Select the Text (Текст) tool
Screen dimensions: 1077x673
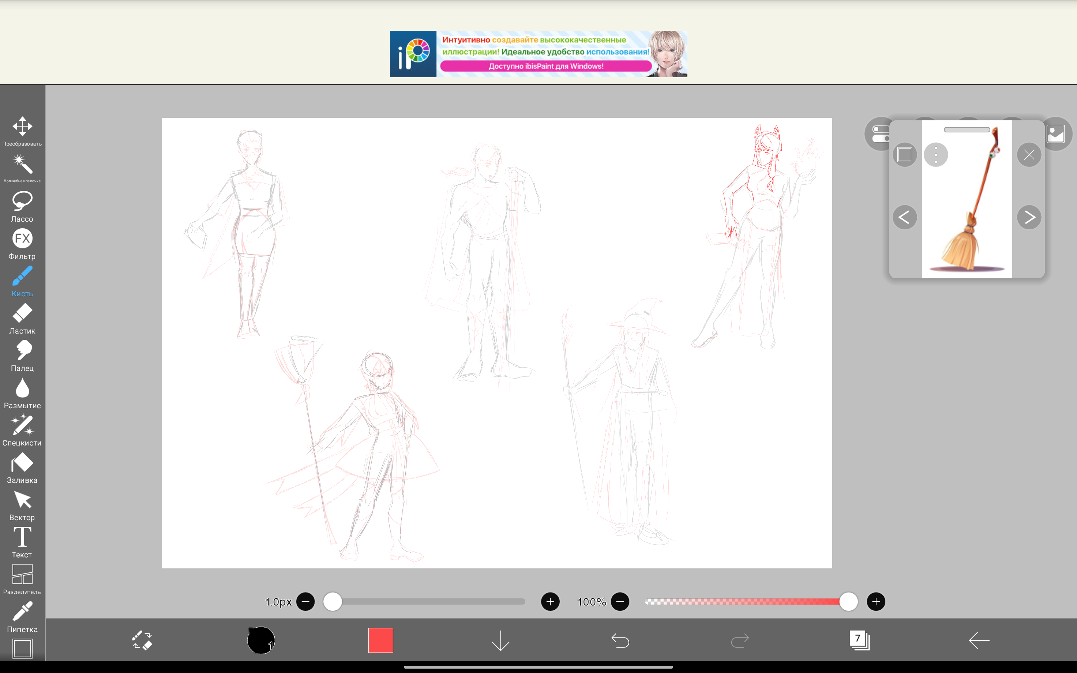point(22,542)
